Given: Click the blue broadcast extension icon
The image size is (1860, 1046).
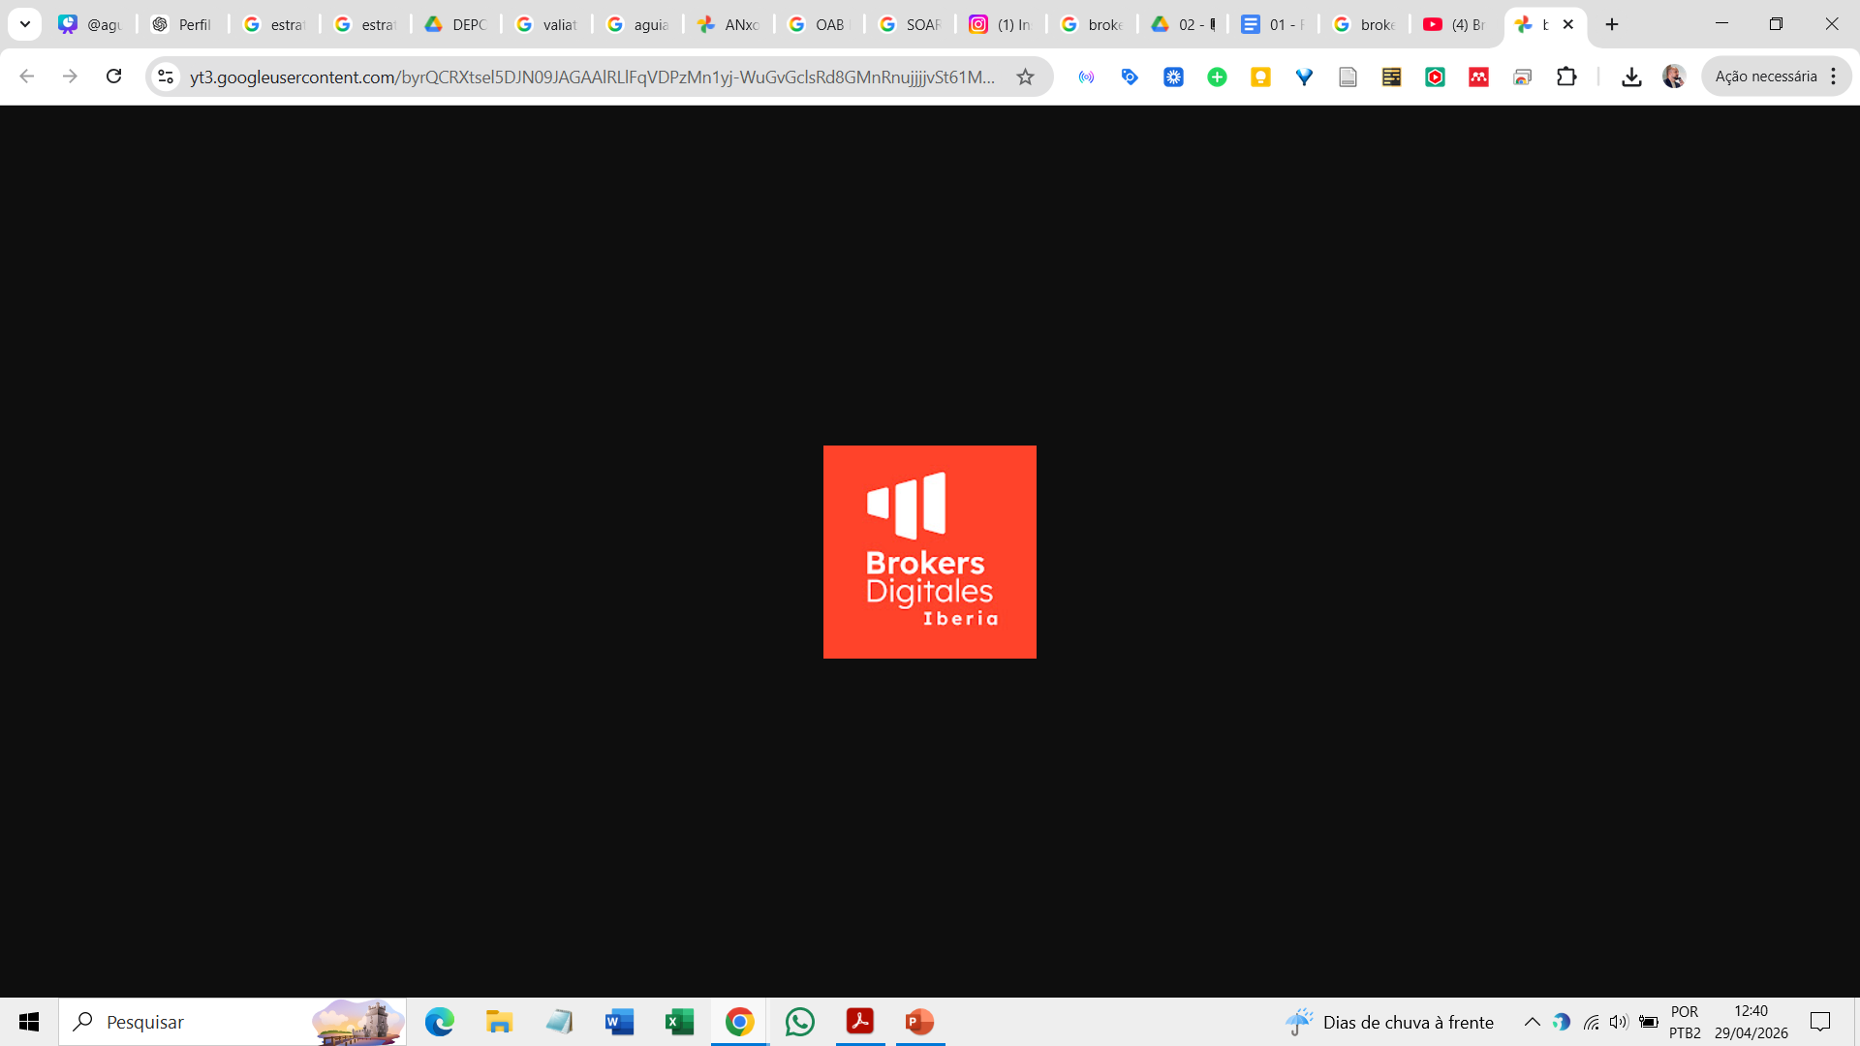Looking at the screenshot, I should point(1086,77).
